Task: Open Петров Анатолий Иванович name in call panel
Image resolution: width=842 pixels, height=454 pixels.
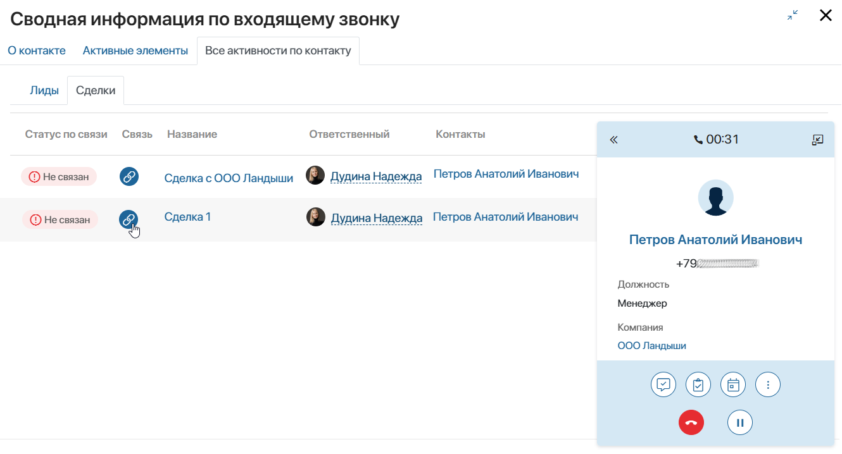Action: (x=716, y=240)
